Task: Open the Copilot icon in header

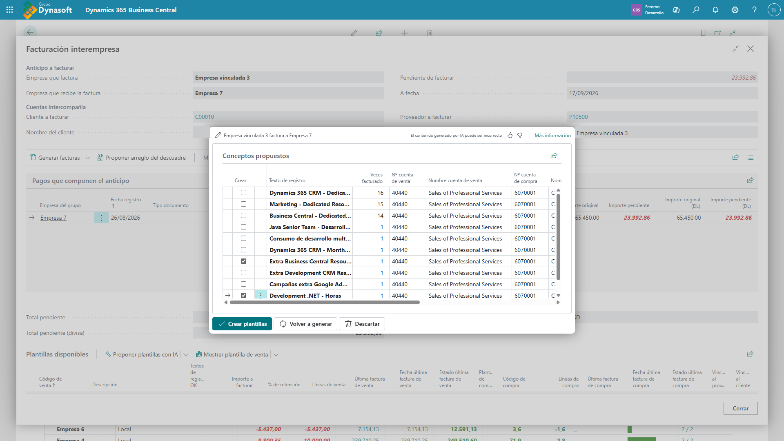Action: [x=676, y=10]
